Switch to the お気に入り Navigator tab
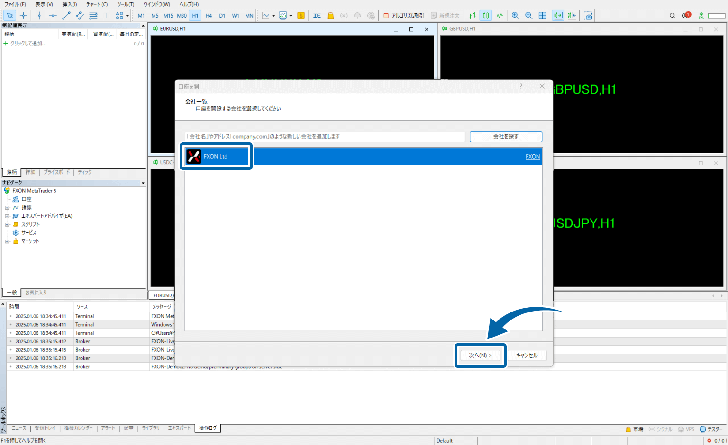 coord(36,293)
